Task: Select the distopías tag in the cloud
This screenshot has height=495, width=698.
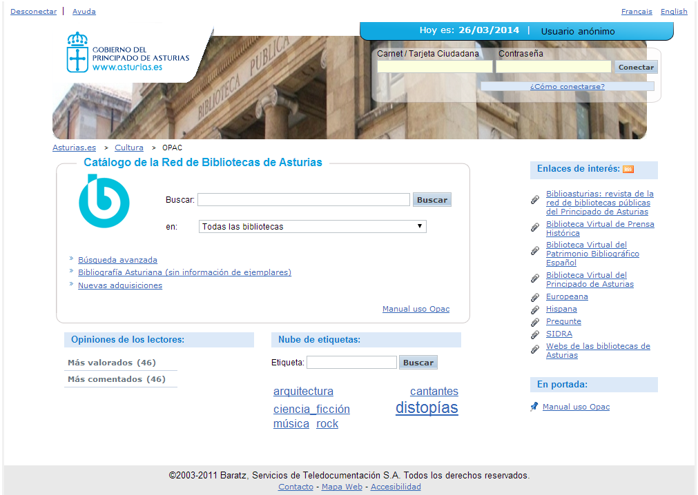Action: pos(427,408)
